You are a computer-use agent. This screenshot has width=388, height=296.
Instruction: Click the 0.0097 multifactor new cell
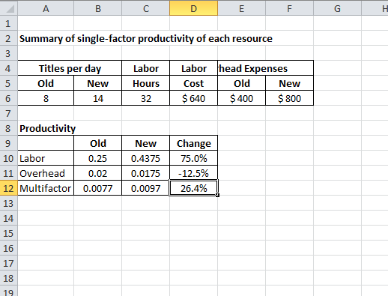click(x=146, y=188)
